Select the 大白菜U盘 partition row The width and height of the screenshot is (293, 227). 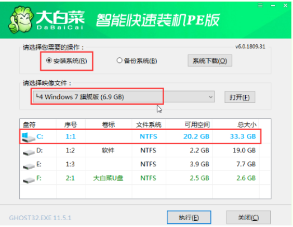pos(145,178)
